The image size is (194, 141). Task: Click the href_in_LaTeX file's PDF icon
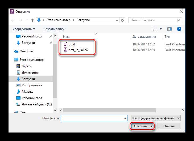coord(65,50)
